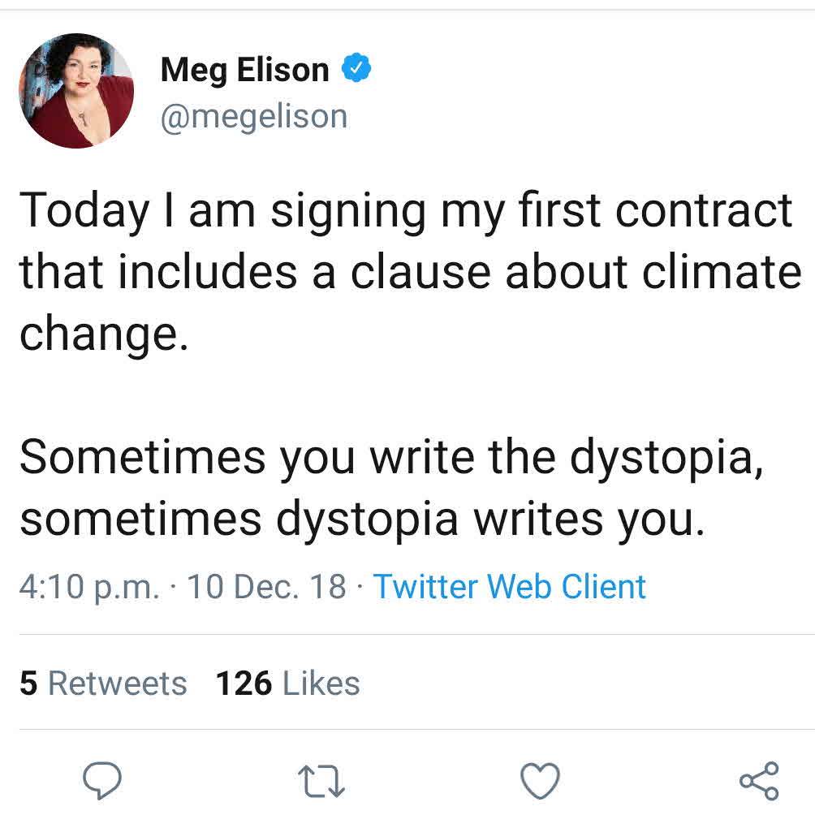Screen dimensions: 815x815
Task: Open the share icon options
Action: click(759, 781)
